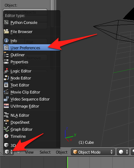This screenshot has width=134, height=168.
Task: Click the Video Sequence Editor icon
Action: click(6, 99)
